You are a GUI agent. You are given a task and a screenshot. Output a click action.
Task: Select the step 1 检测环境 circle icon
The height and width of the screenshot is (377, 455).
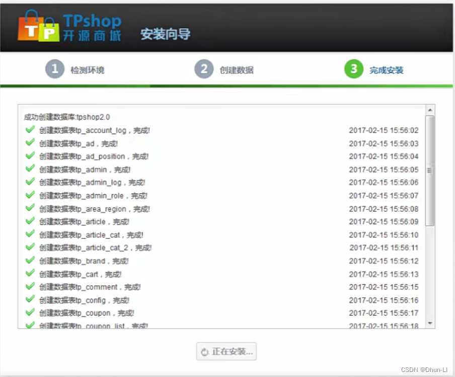tap(55, 70)
